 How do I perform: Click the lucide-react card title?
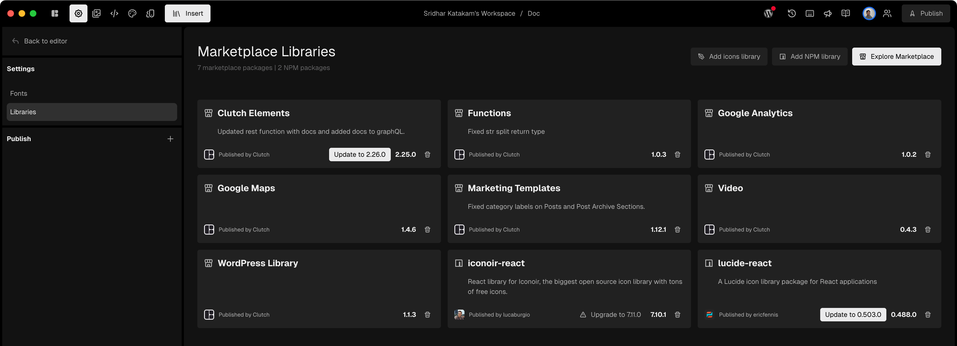click(x=745, y=263)
